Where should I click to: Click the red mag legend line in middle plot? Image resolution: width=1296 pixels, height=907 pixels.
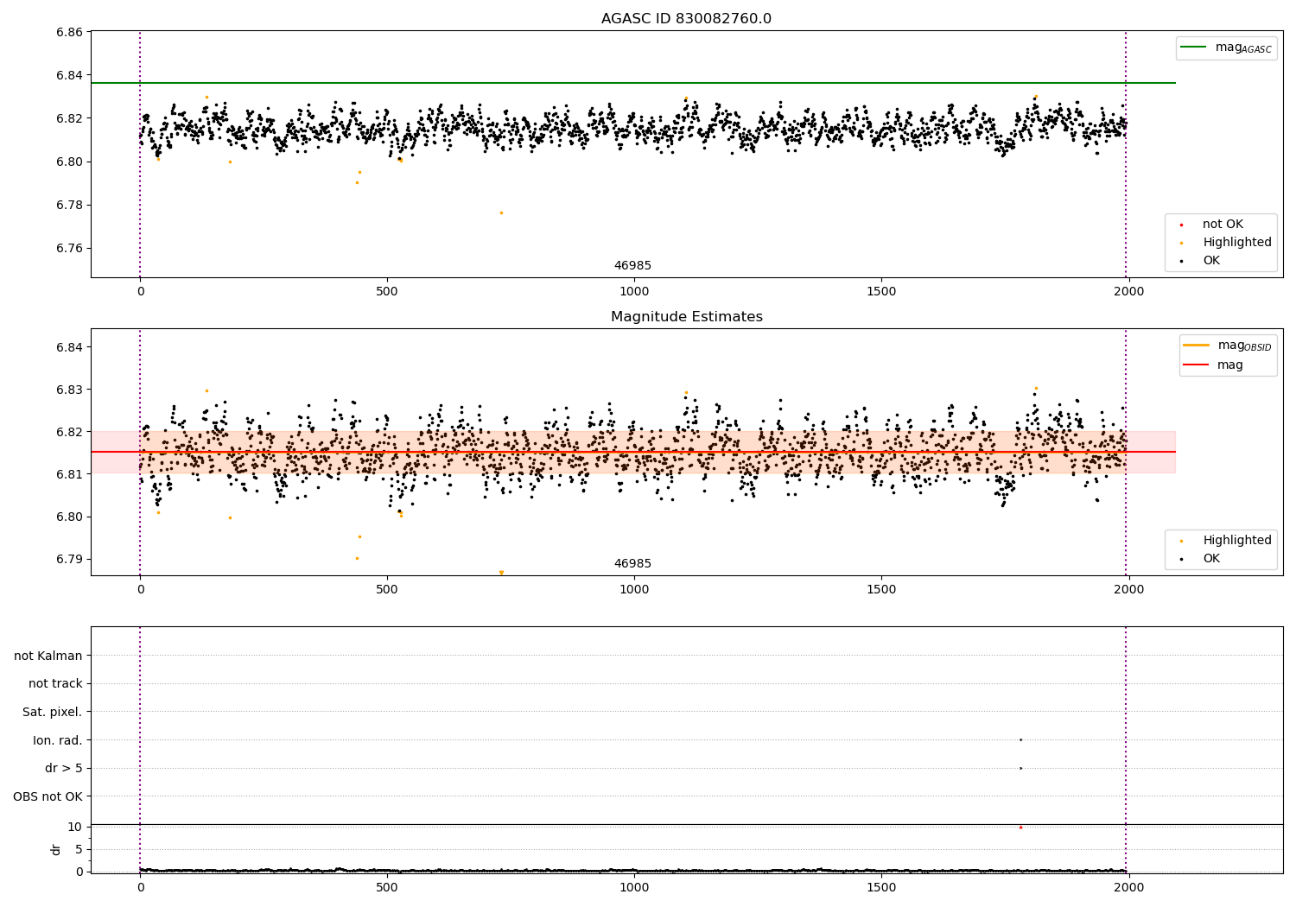(1196, 365)
